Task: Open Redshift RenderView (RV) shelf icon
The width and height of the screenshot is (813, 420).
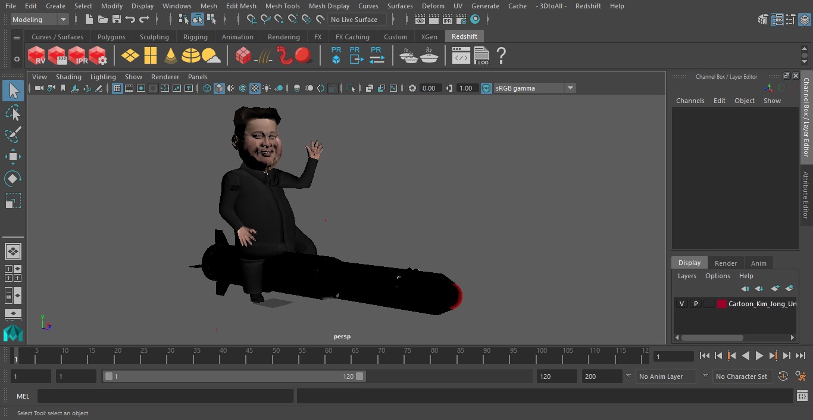Action: (37, 56)
